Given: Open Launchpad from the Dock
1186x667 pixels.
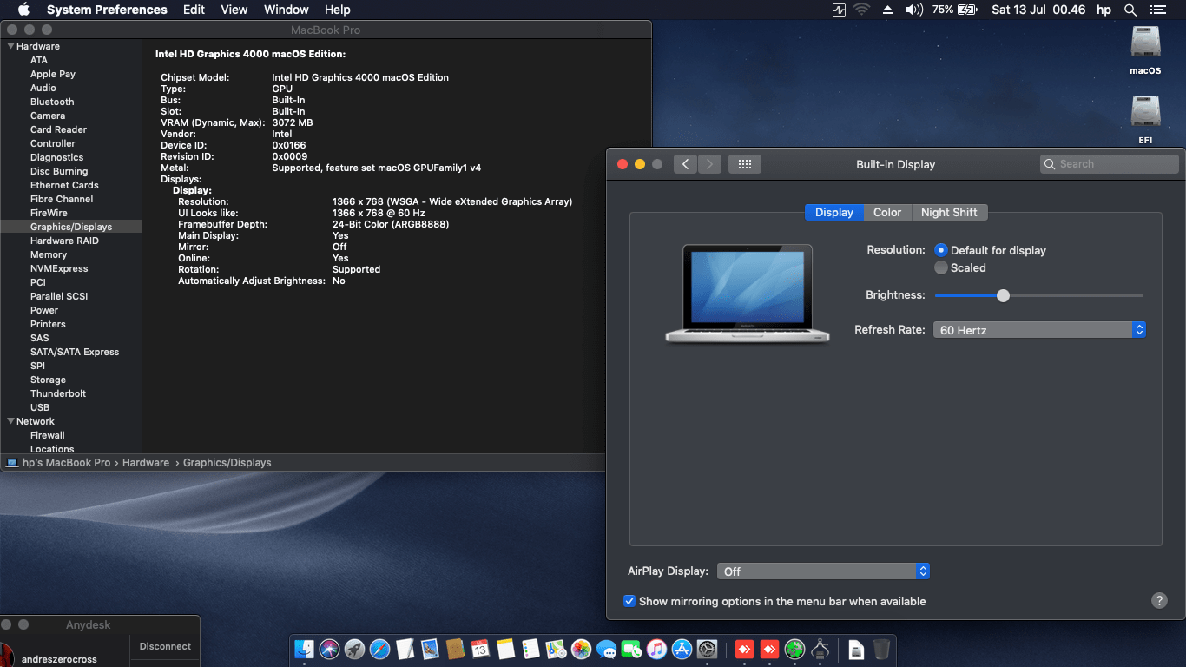Looking at the screenshot, I should point(355,649).
